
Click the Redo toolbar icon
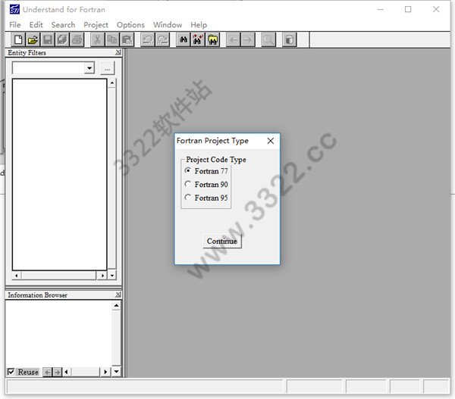[x=162, y=39]
